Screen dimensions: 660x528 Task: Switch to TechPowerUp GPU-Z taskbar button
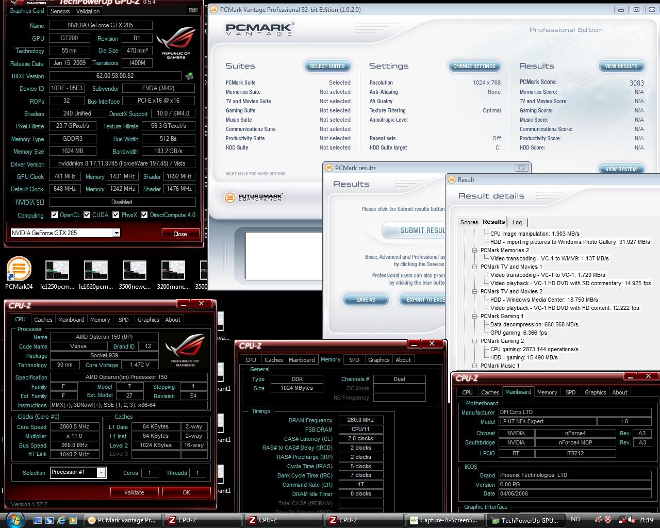pyautogui.click(x=525, y=520)
